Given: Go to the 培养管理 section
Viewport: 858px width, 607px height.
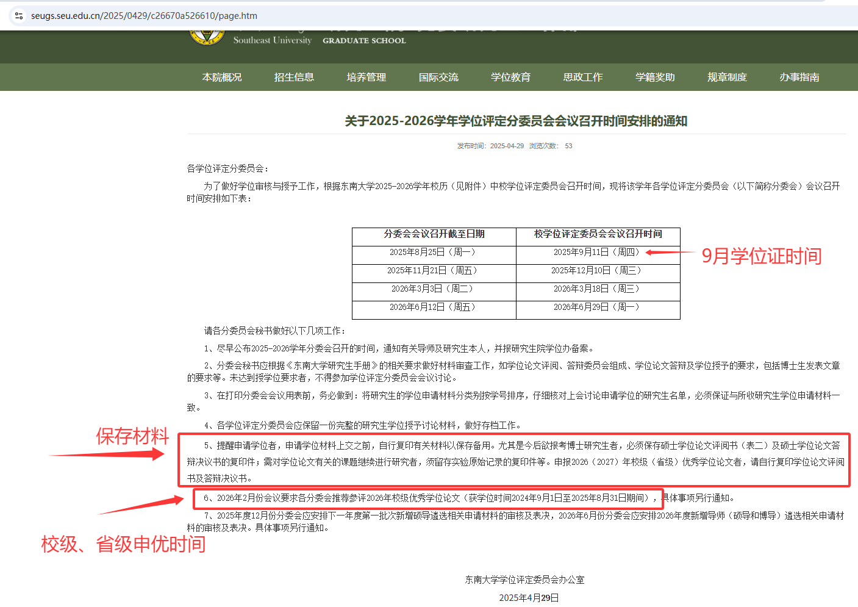Looking at the screenshot, I should click(x=366, y=77).
